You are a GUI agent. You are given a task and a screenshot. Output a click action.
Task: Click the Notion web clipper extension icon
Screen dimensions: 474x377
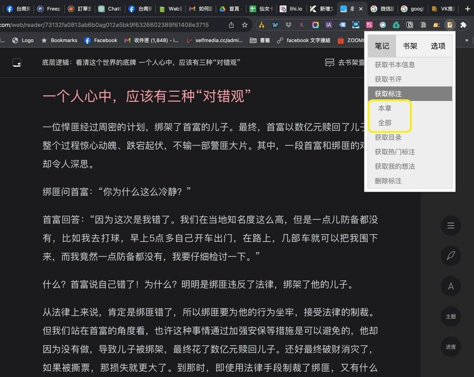tap(410, 25)
